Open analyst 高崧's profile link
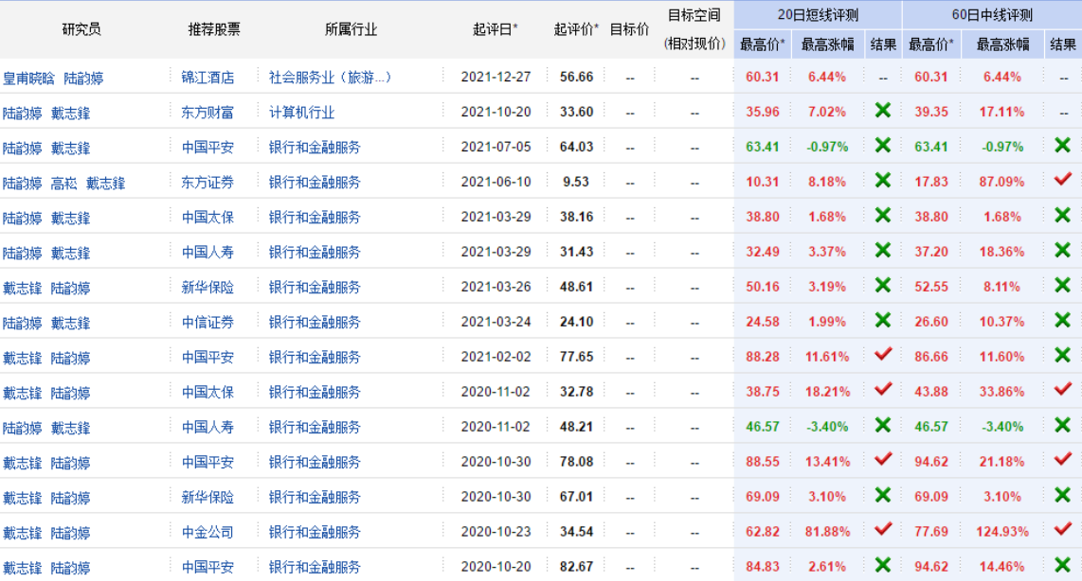1082x581 pixels. (x=64, y=183)
